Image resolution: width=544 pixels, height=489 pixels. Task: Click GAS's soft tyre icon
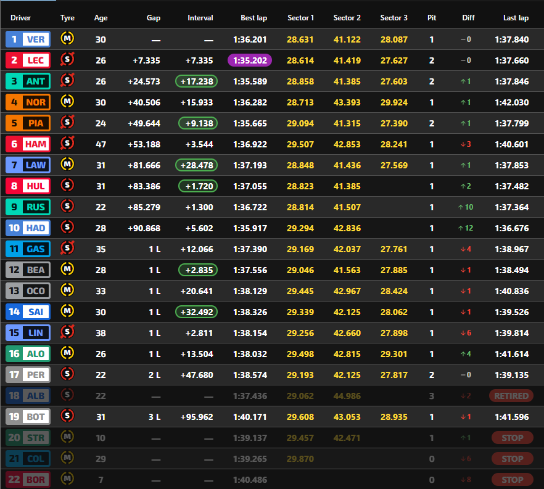click(x=67, y=248)
